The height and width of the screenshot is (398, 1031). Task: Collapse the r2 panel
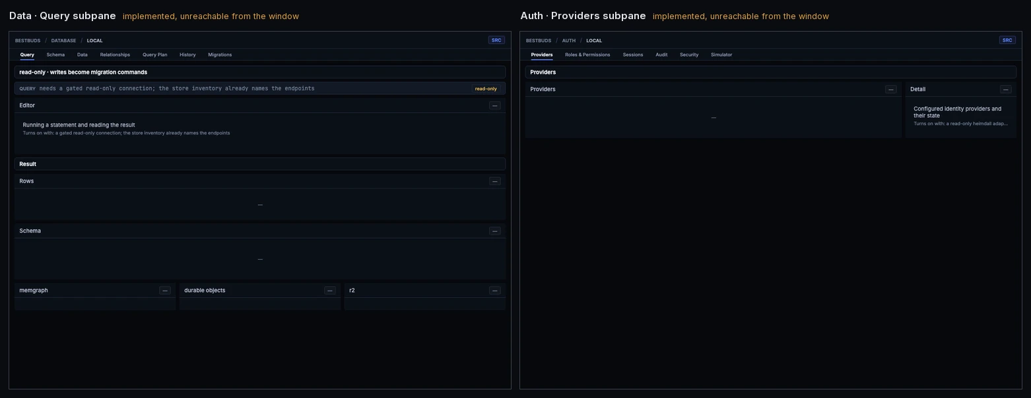495,291
